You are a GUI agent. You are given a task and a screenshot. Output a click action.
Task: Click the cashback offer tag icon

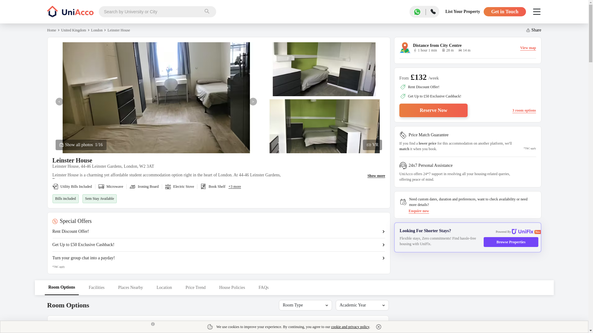(403, 96)
